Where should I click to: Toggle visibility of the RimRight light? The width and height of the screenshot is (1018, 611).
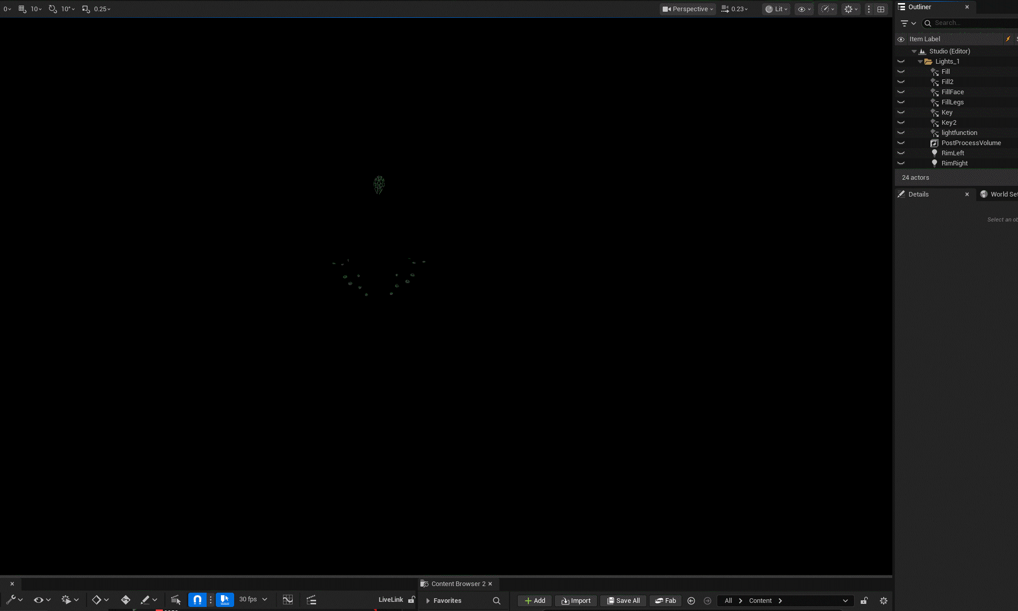901,163
